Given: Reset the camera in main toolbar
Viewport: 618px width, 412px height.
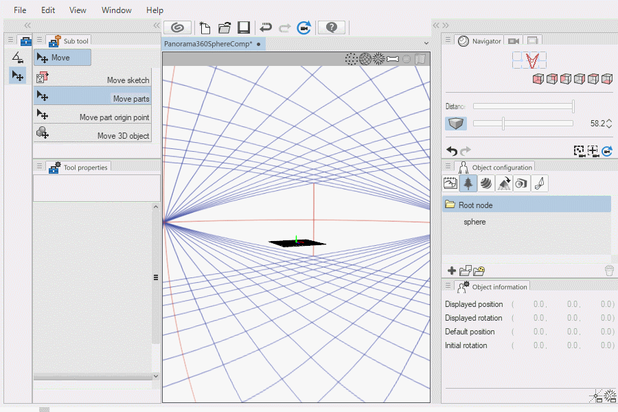Looking at the screenshot, I should coord(304,27).
